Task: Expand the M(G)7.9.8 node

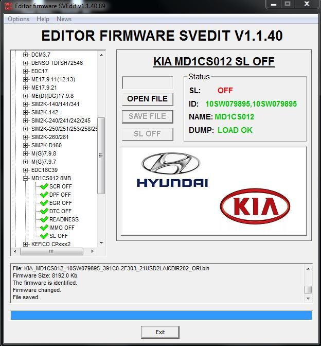Action: 25,153
